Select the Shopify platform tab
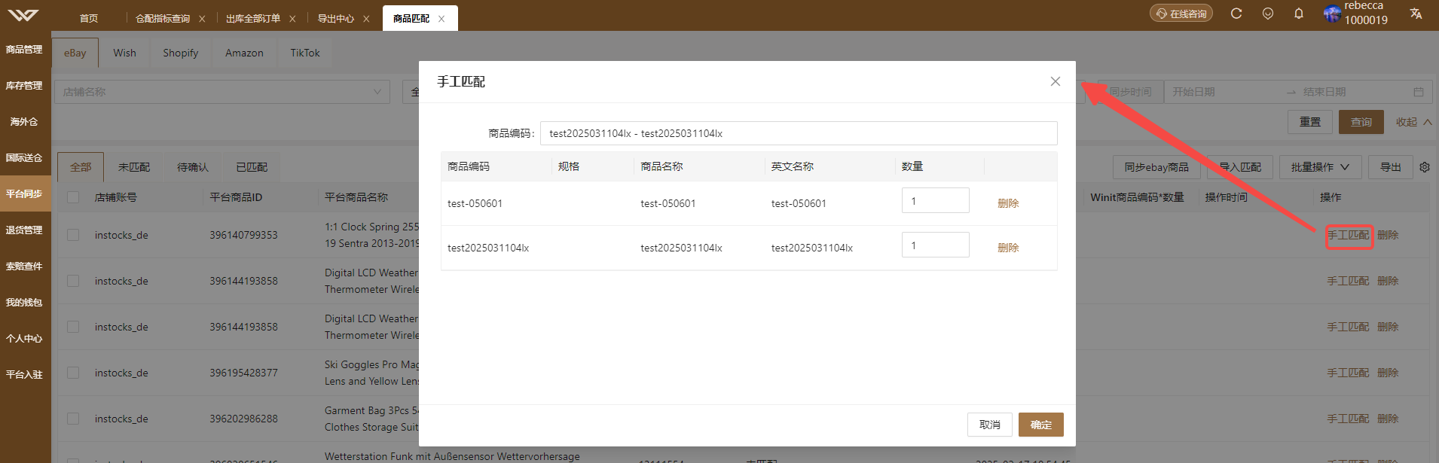 pos(181,53)
